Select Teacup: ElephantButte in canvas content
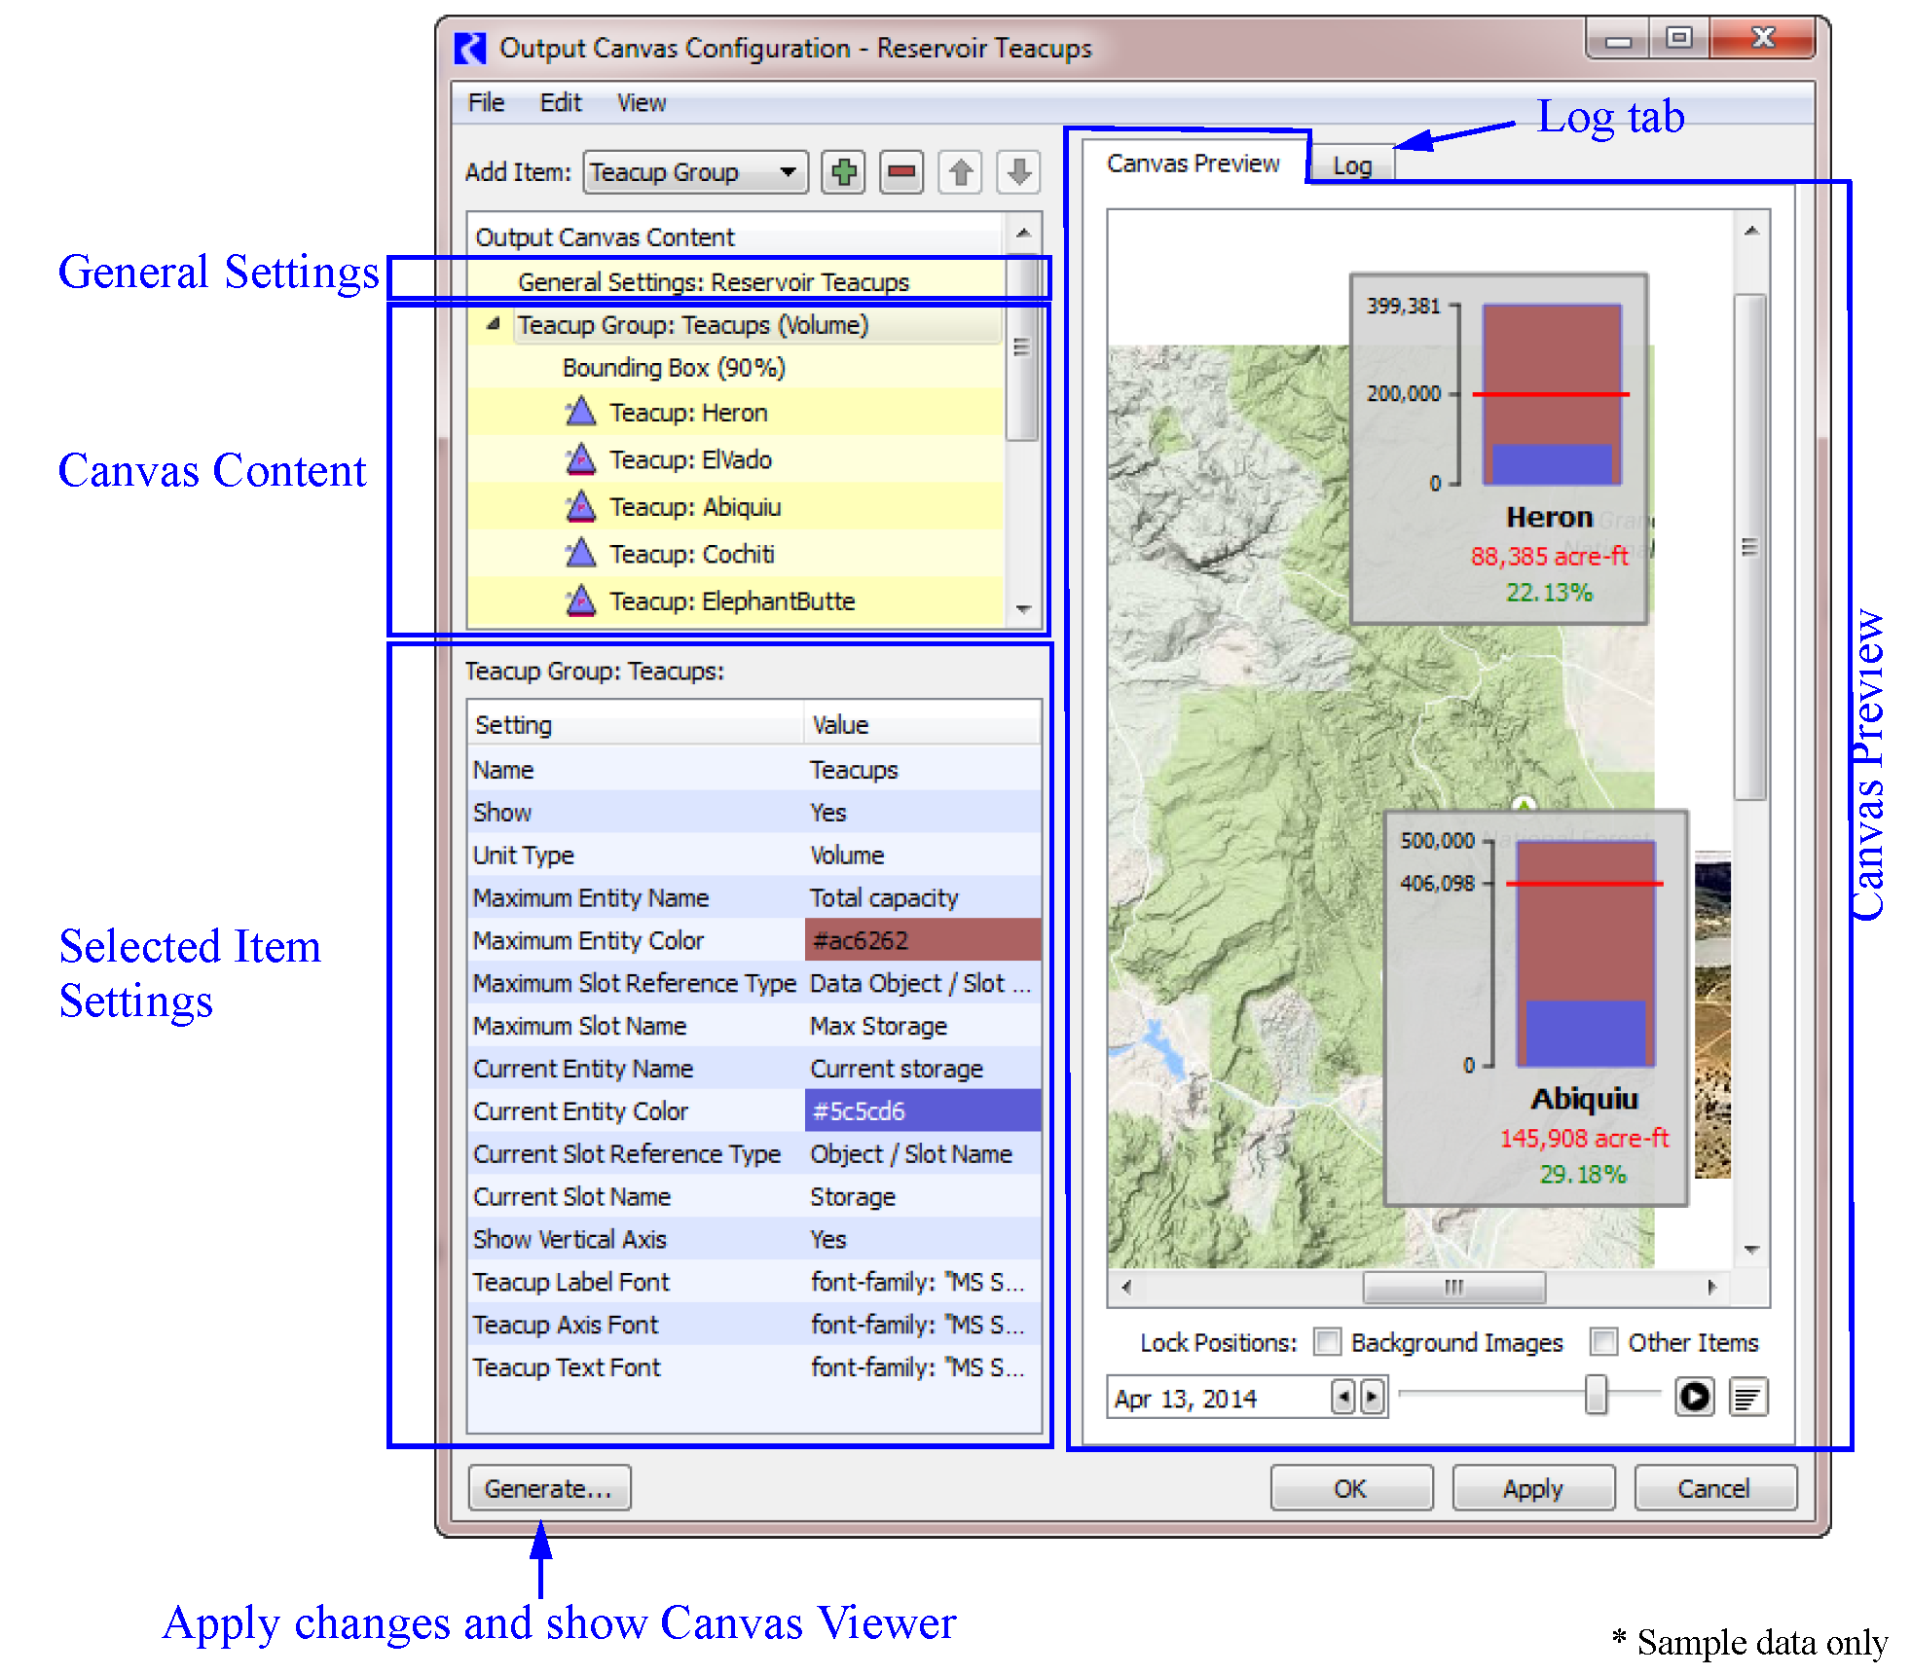Image resolution: width=1911 pixels, height=1675 pixels. 731,601
